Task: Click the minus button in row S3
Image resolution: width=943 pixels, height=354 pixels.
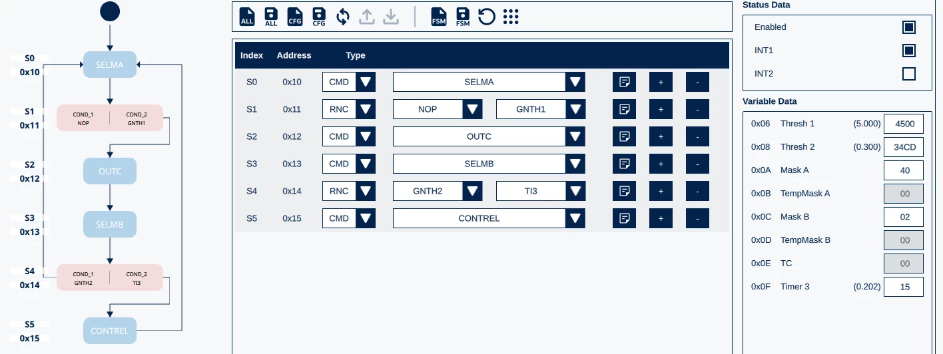Action: (697, 164)
